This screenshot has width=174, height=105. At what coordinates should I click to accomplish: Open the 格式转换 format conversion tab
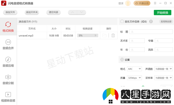coord(8,27)
